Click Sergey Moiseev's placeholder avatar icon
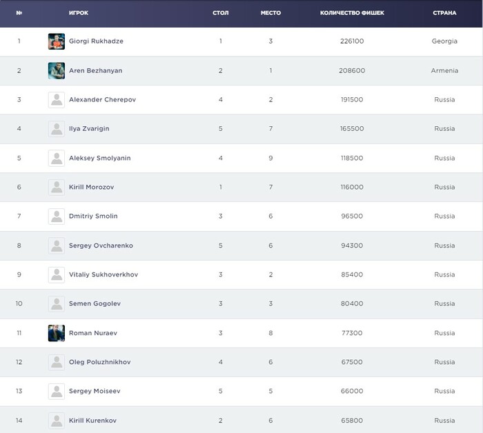The width and height of the screenshot is (483, 433). [57, 391]
